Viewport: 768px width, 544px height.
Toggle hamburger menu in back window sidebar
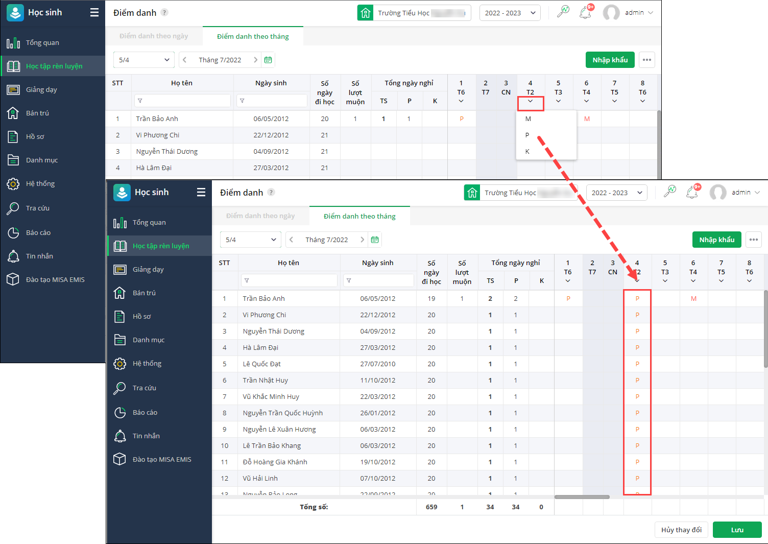pos(94,12)
